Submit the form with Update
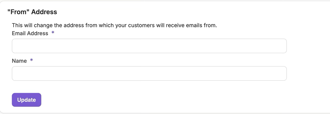 26,100
